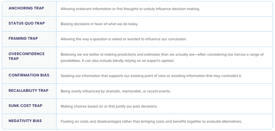Select the SUNK COST TRAP heading

pos(25,106)
